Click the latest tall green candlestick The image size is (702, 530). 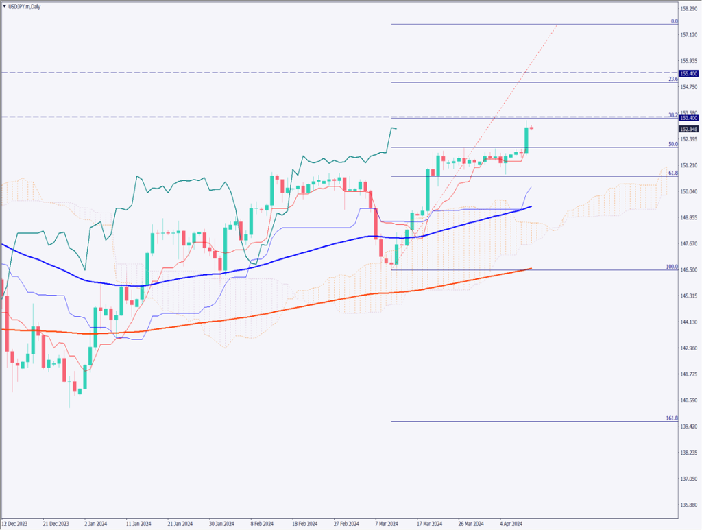pyautogui.click(x=526, y=140)
